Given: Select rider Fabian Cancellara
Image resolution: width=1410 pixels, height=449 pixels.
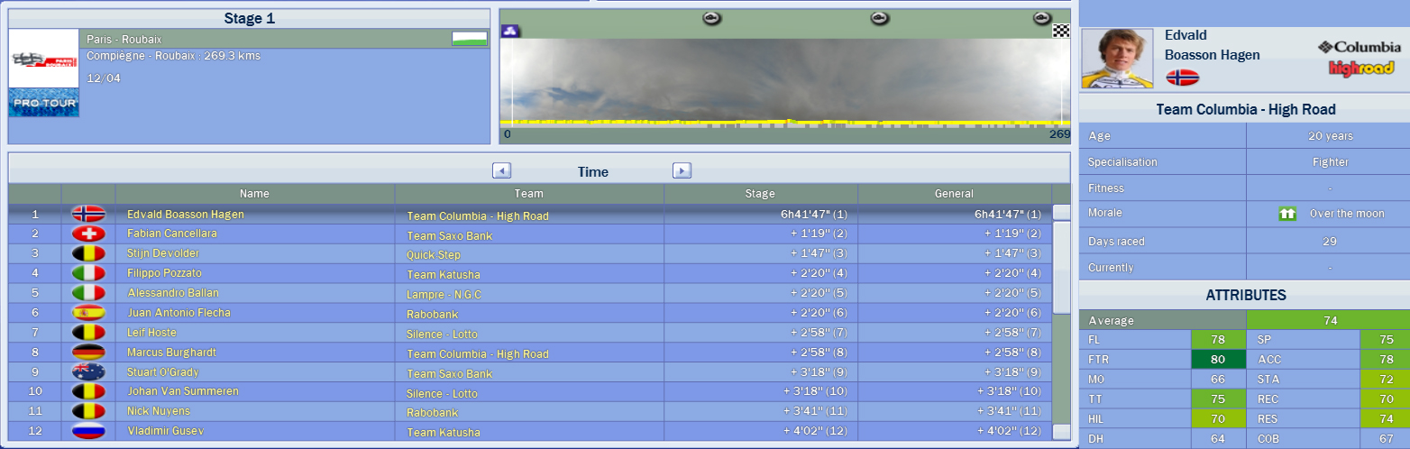Looking at the screenshot, I should [x=171, y=234].
